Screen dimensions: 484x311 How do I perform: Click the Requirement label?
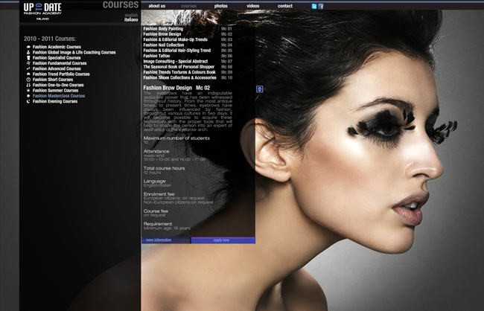pos(158,224)
